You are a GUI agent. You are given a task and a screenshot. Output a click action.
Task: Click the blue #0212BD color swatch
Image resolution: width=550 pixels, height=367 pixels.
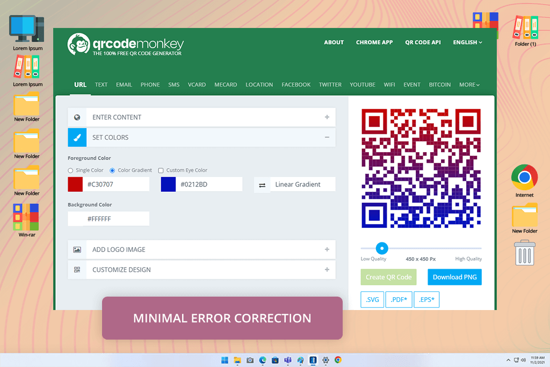tap(168, 184)
